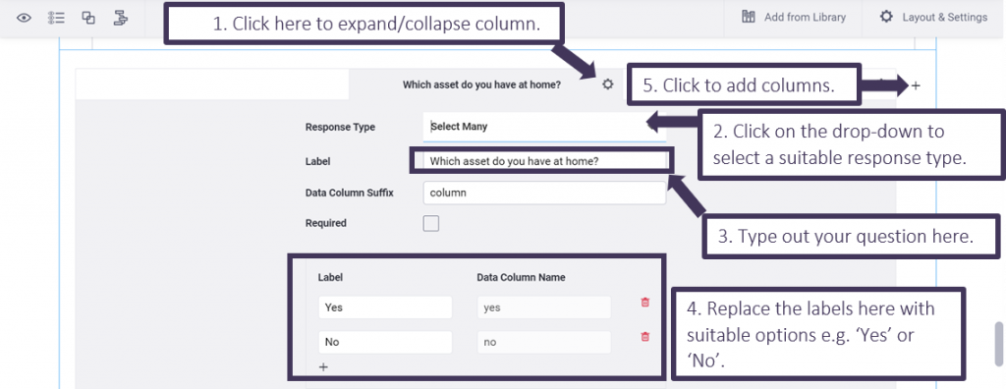Click the overlapping squares copy icon
Image resolution: width=1006 pixels, height=389 pixels.
88,18
